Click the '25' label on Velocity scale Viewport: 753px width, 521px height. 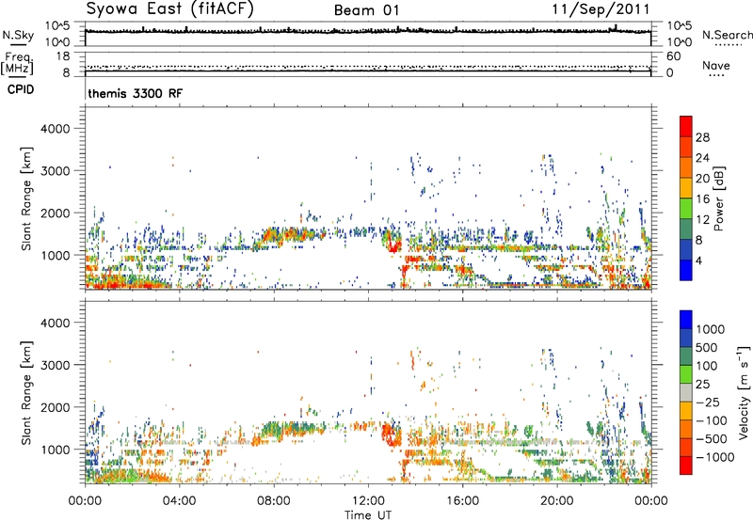702,385
